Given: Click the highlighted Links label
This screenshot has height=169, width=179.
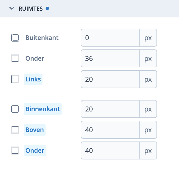Looking at the screenshot, I should pyautogui.click(x=33, y=79).
